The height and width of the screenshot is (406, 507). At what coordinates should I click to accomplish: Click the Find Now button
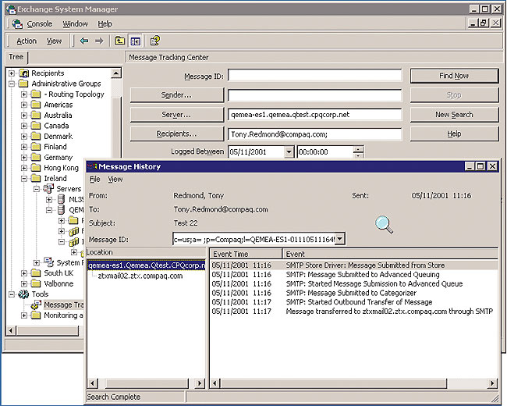pos(454,76)
